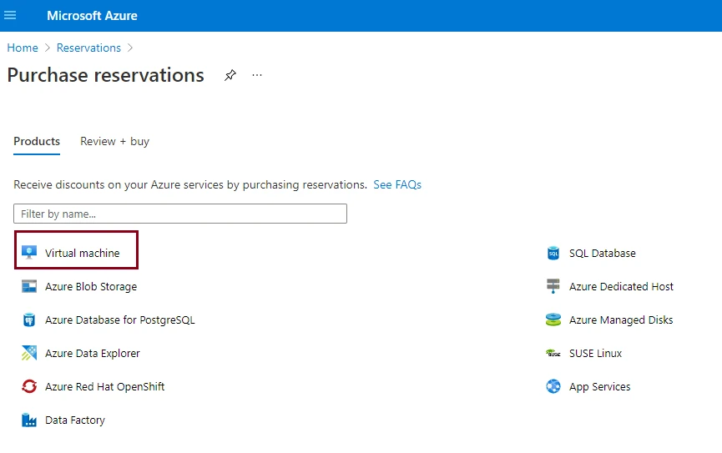
Task: Select the Products tab
Action: tap(37, 141)
